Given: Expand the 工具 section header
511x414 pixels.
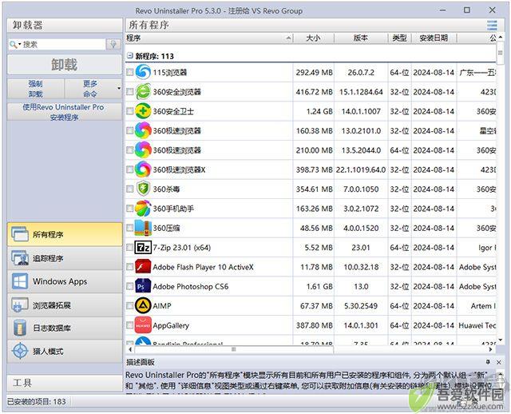Looking at the screenshot, I should [65, 383].
